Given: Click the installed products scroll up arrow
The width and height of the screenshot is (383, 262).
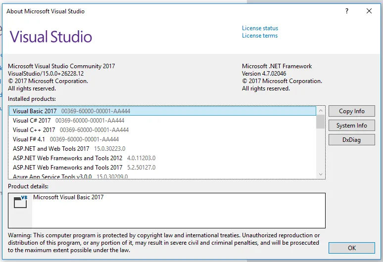Looking at the screenshot, I should pyautogui.click(x=321, y=111).
